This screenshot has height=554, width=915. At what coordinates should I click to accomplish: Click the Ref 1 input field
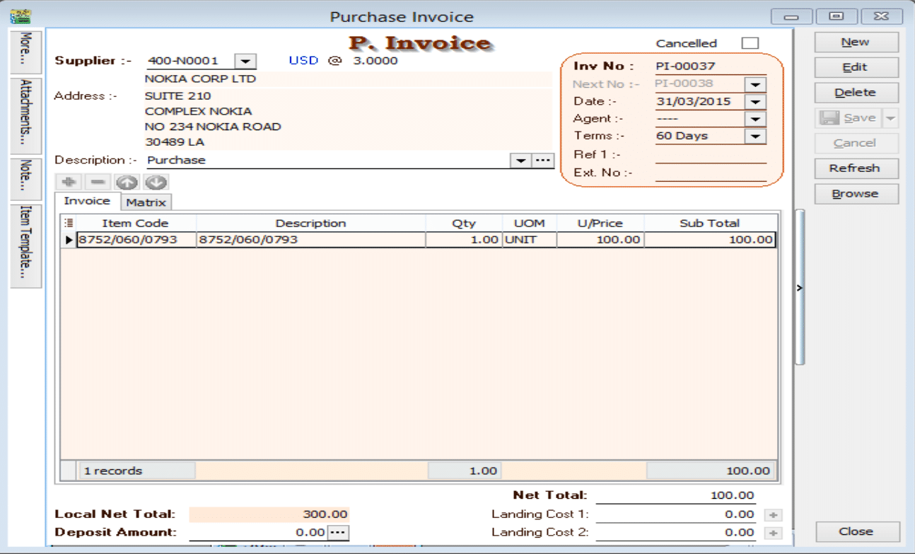(710, 155)
